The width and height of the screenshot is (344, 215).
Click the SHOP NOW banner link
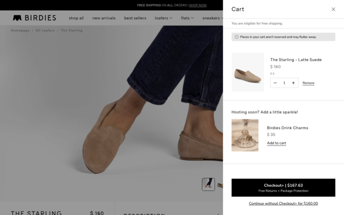point(198,5)
